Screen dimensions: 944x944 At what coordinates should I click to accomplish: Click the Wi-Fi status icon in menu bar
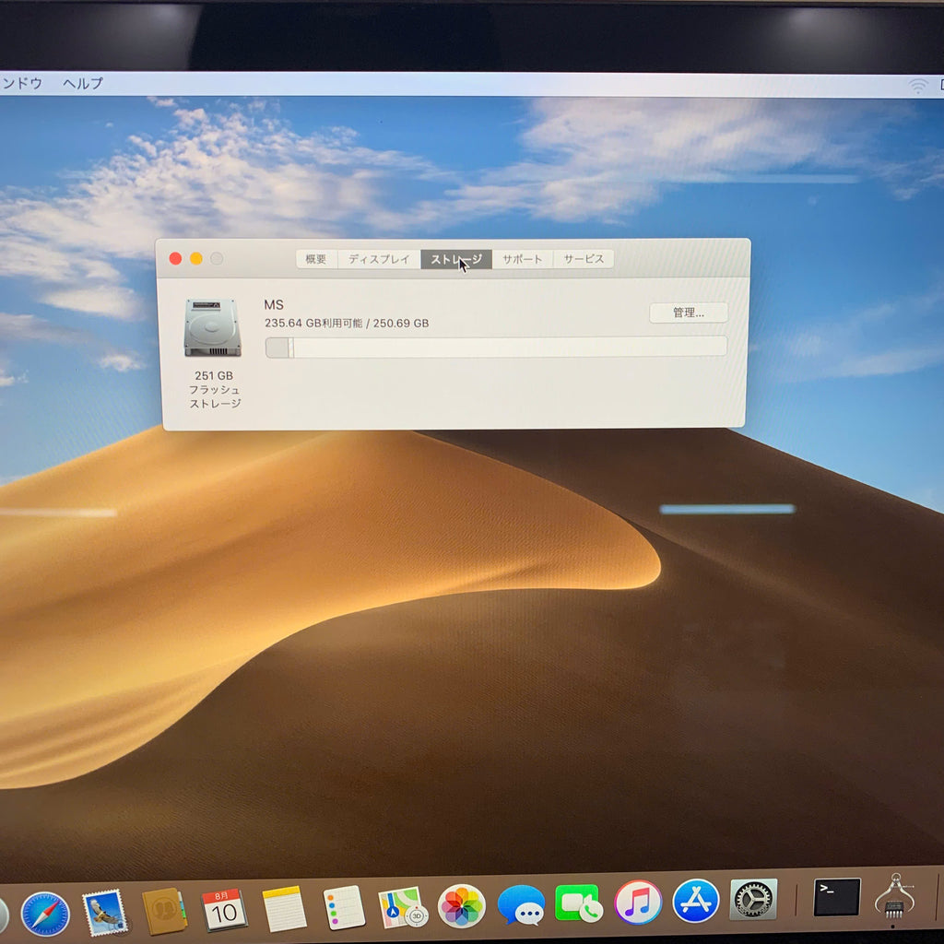coord(917,86)
